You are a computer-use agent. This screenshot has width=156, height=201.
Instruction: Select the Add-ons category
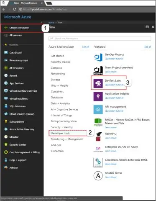[56, 145]
